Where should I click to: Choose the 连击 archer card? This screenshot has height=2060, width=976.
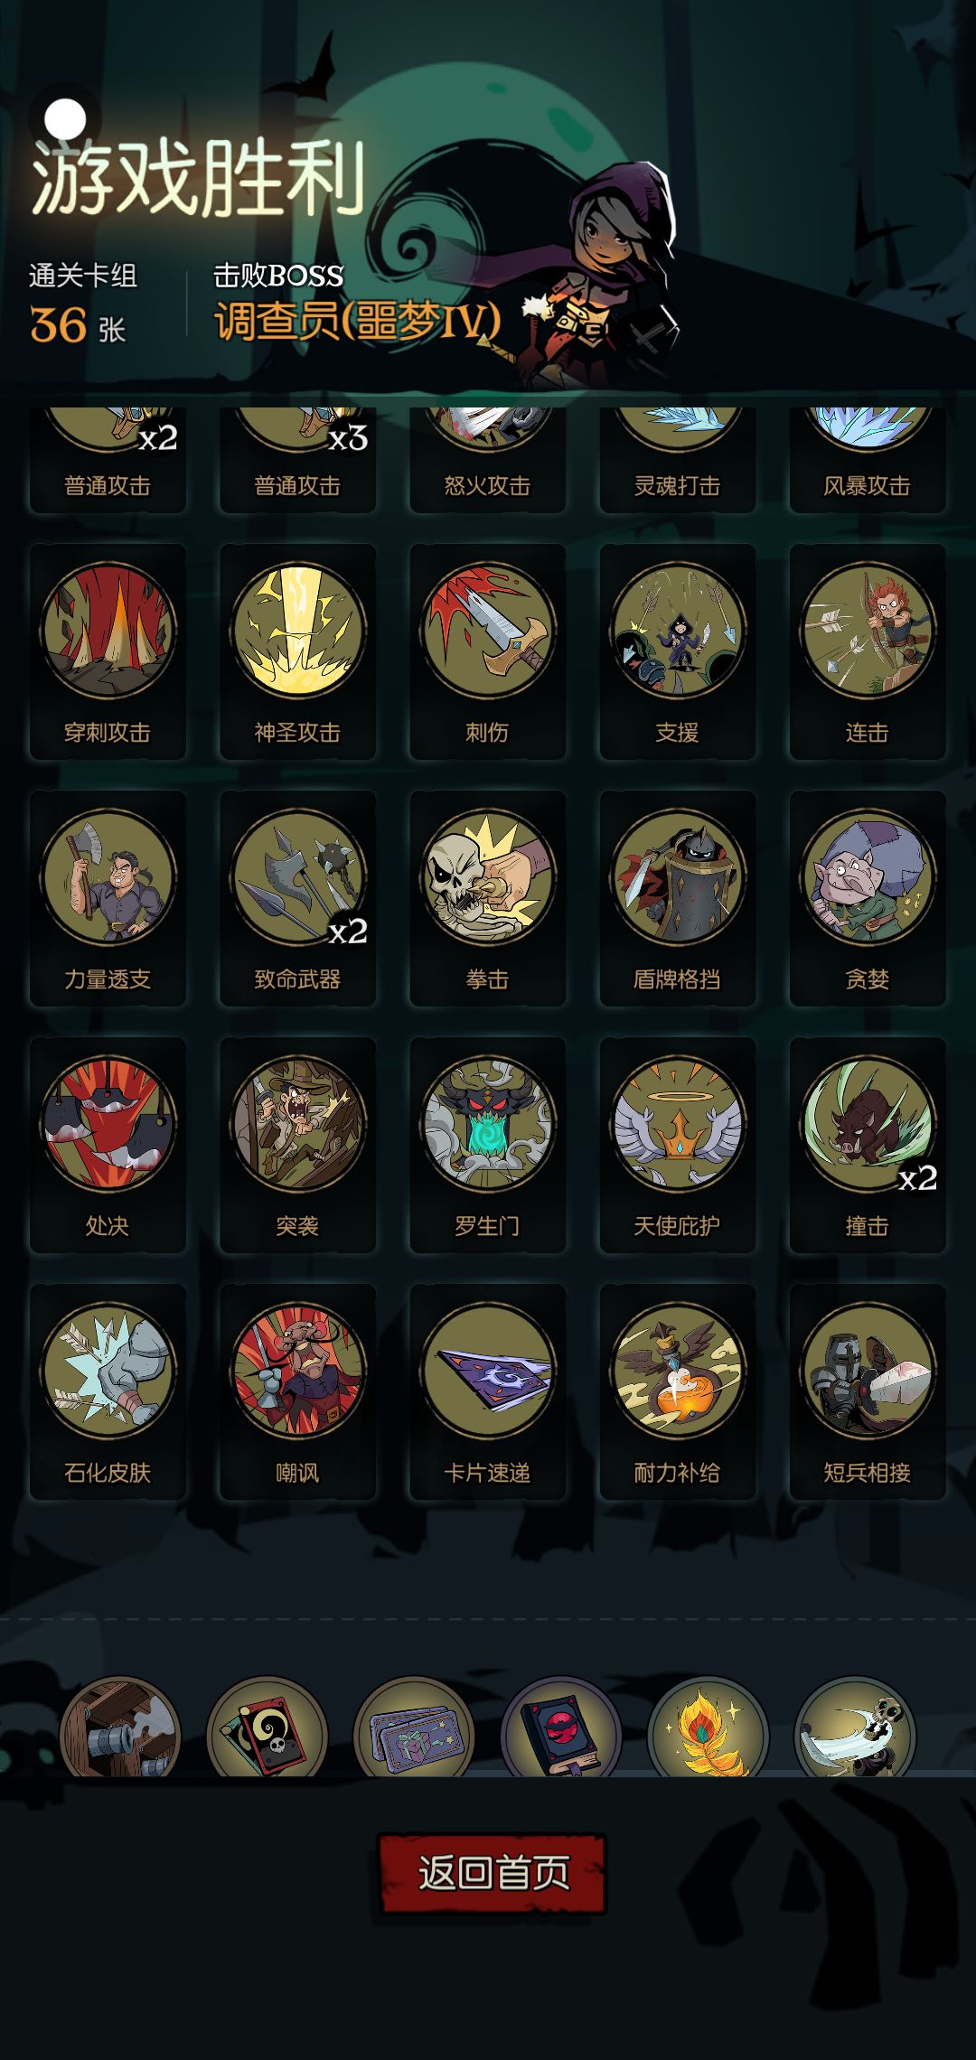point(867,652)
